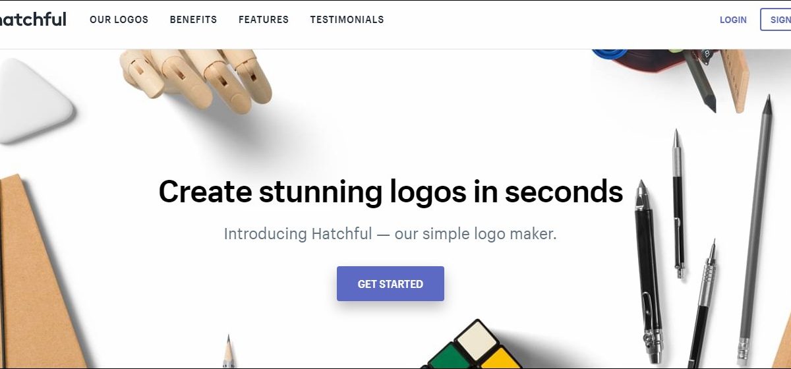Select FEATURES in the navigation bar
Viewport: 791px width, 369px height.
click(x=264, y=20)
